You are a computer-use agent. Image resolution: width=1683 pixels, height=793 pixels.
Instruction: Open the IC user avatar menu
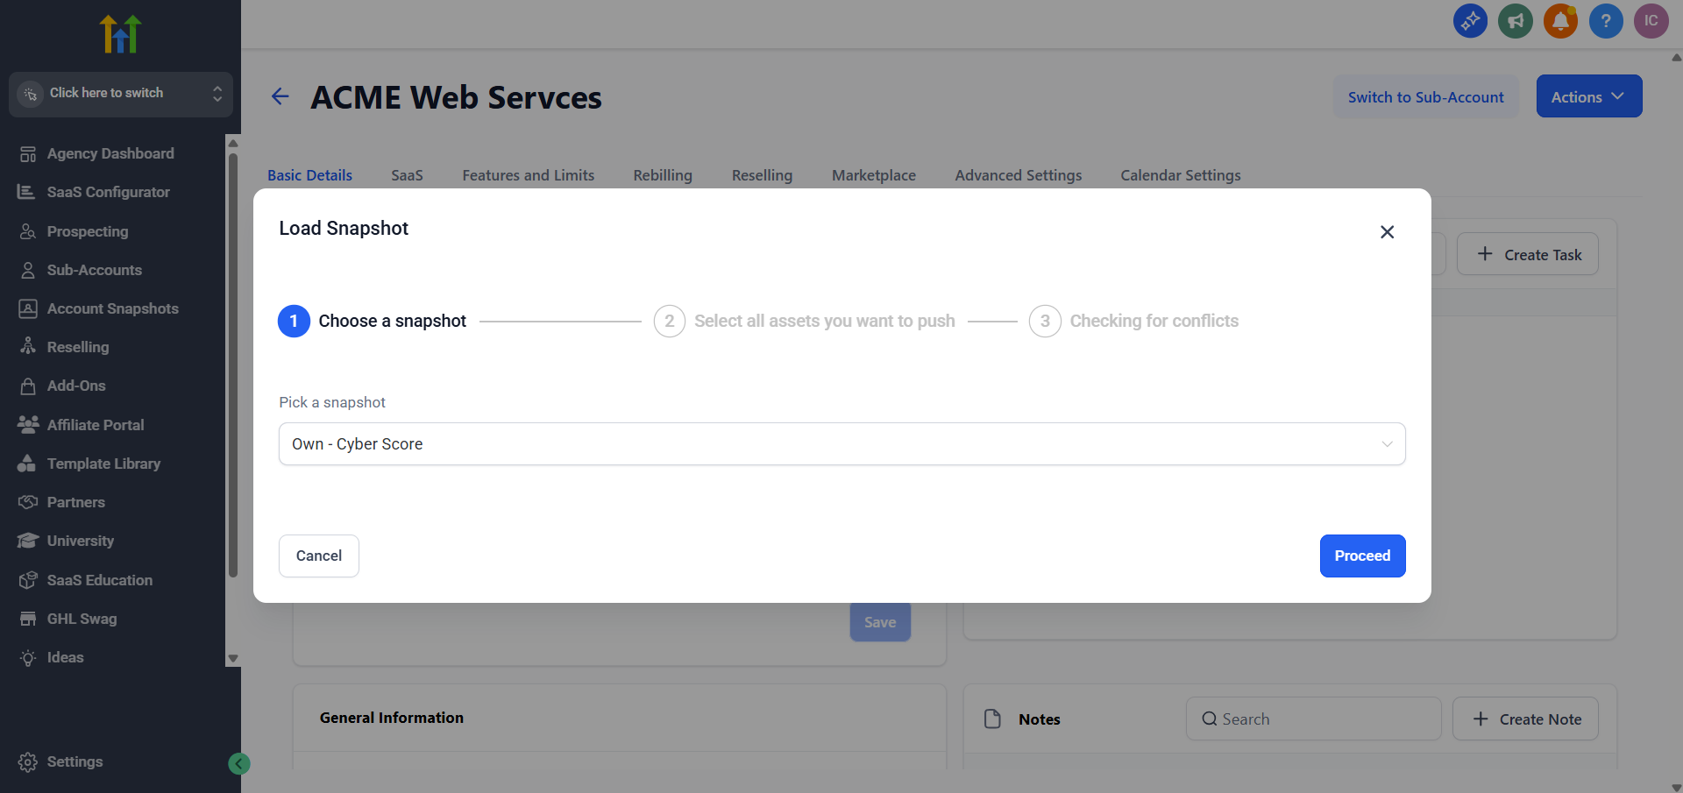pos(1651,20)
